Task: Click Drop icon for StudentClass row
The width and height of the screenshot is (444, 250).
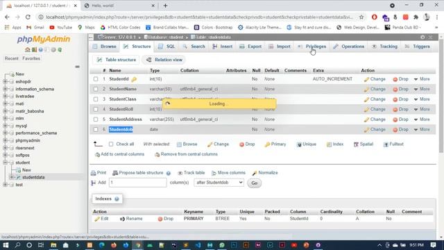Action: pos(395,99)
